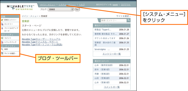
Task: Open Movable Typeのユーザー・マニュアル link
Action: point(41,39)
